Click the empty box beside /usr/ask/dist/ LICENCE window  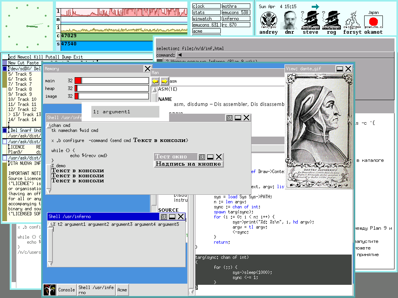[5, 142]
